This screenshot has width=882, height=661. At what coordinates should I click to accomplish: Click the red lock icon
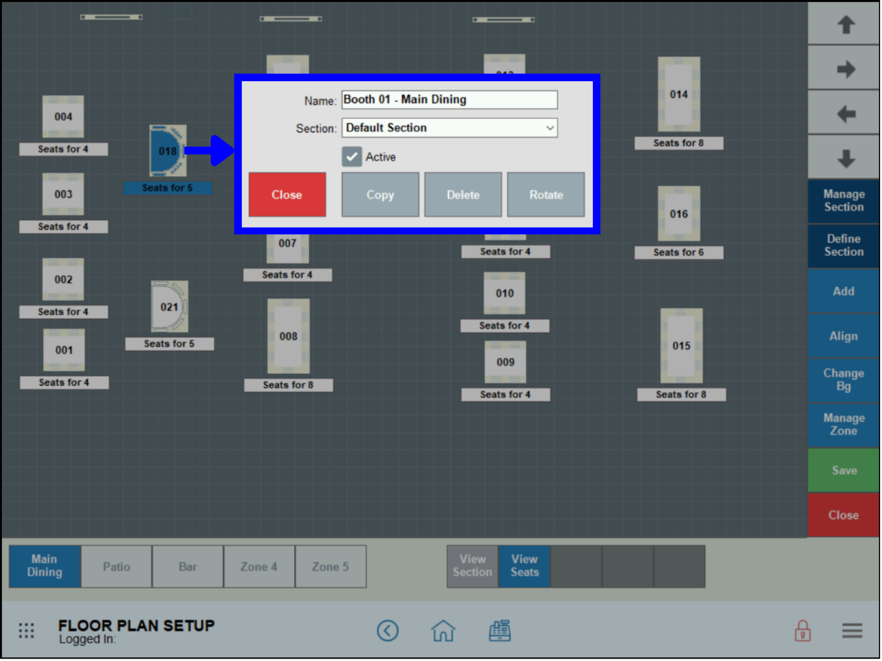tap(801, 631)
